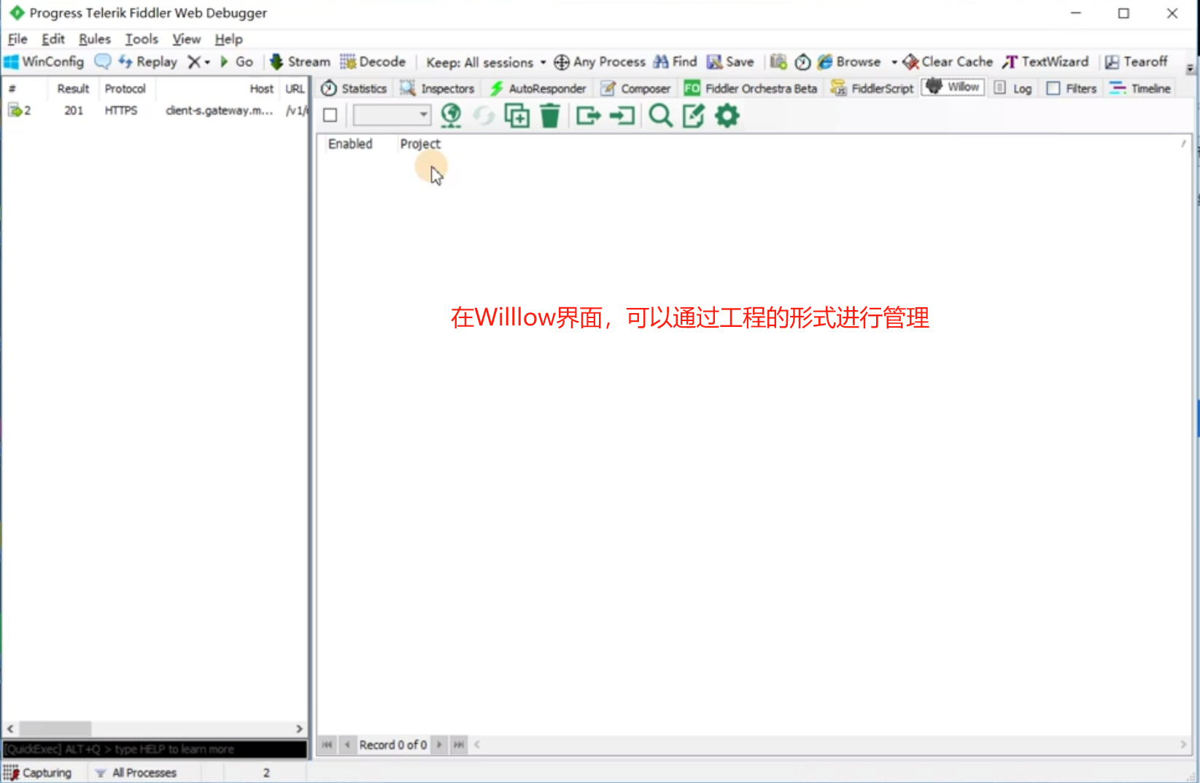Click the greyed refresh arrows icon

(484, 115)
